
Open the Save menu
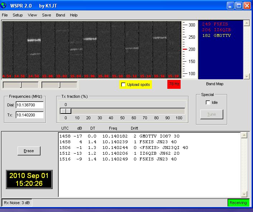[47, 15]
